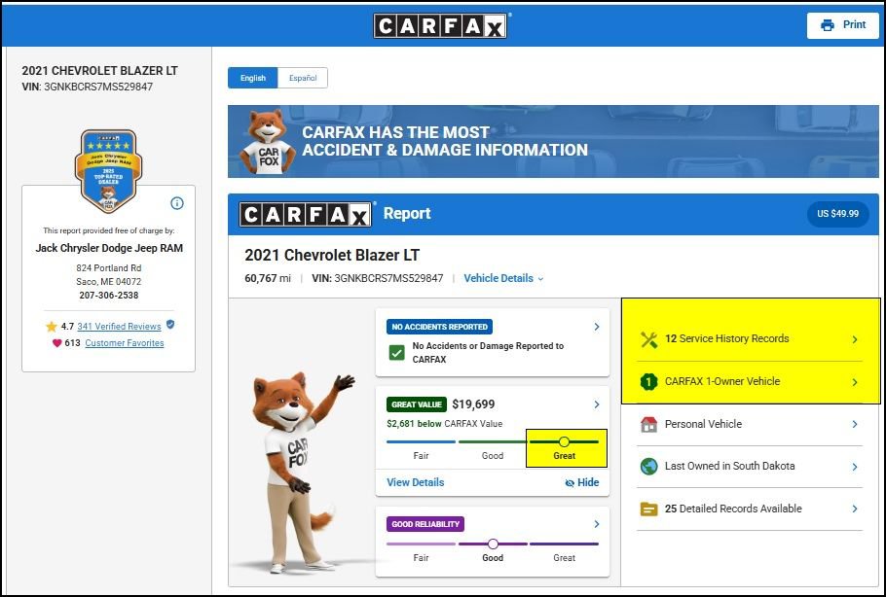Open the info icon in dealer card
The width and height of the screenshot is (886, 597).
[x=177, y=203]
